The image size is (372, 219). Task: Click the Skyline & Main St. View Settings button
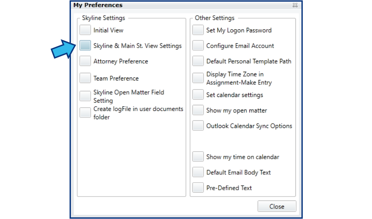pos(85,45)
